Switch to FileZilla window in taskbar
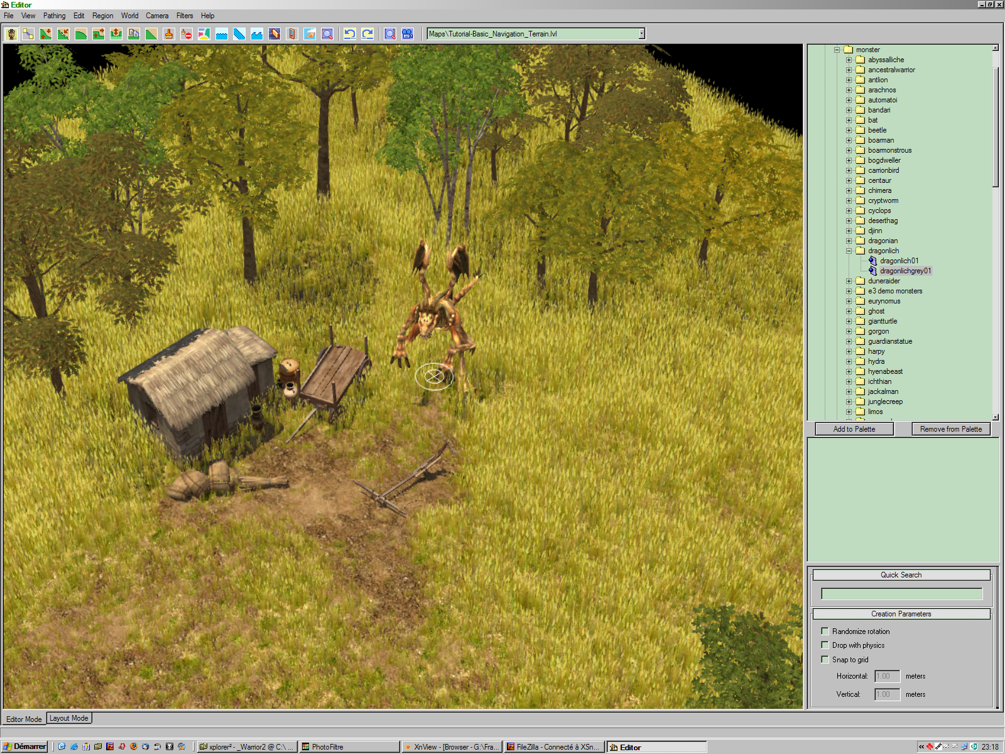The height and width of the screenshot is (754, 1005). 554,746
